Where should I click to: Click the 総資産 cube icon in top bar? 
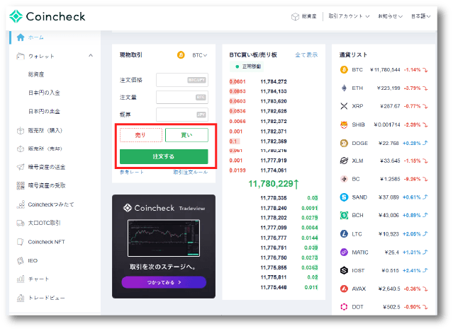point(296,16)
